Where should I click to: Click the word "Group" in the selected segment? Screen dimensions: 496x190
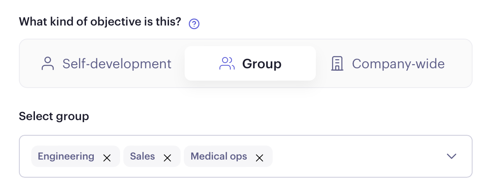(262, 64)
